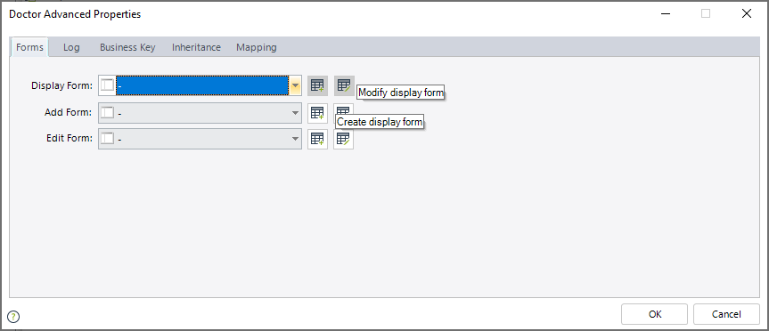Click the Modify display form icon
Image resolution: width=769 pixels, height=331 pixels.
click(344, 85)
